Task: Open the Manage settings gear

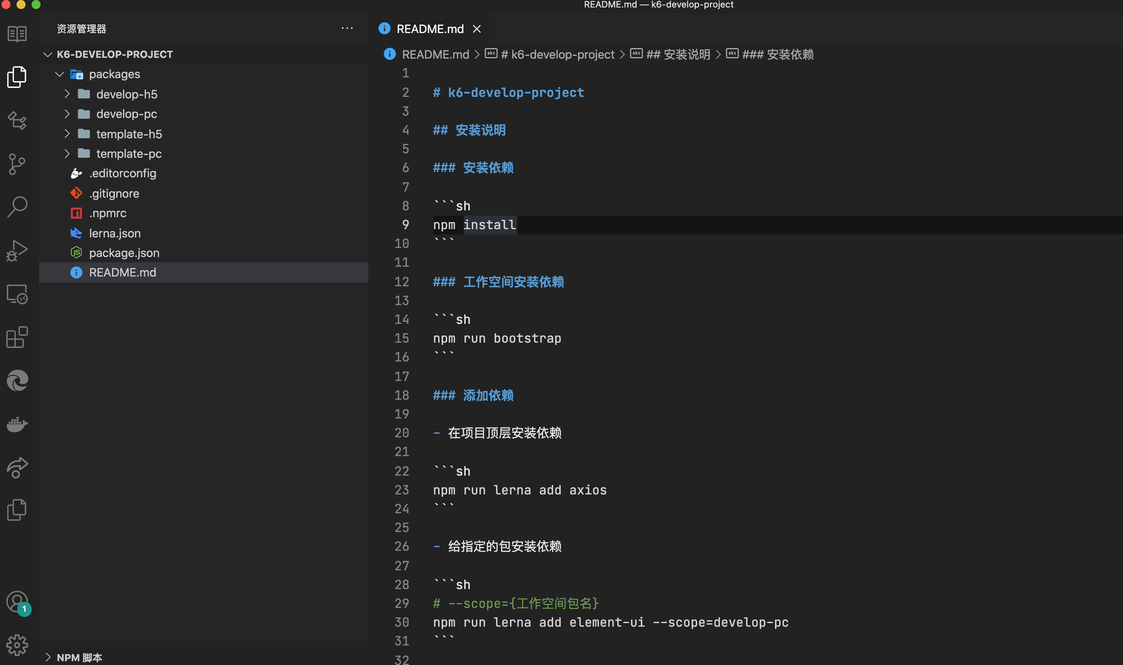Action: pos(17,645)
